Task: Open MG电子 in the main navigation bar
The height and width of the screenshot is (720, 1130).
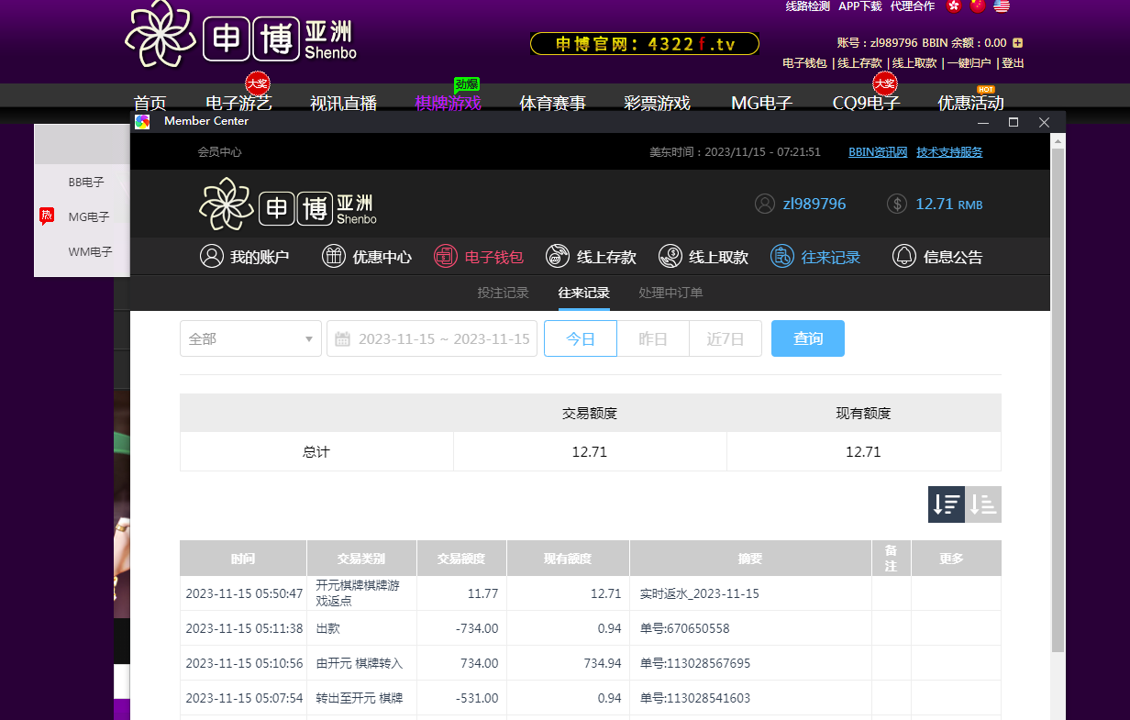Action: [x=762, y=103]
